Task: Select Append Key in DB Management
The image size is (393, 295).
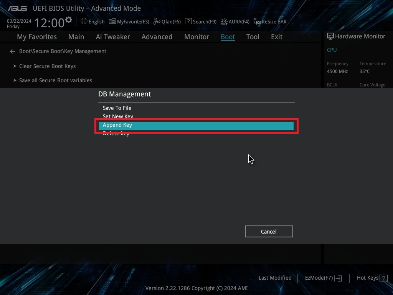Action: click(x=117, y=125)
